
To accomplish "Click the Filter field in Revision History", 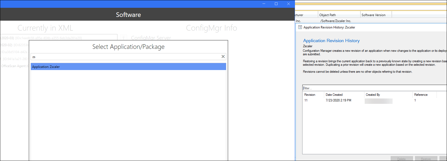I will coord(375,88).
